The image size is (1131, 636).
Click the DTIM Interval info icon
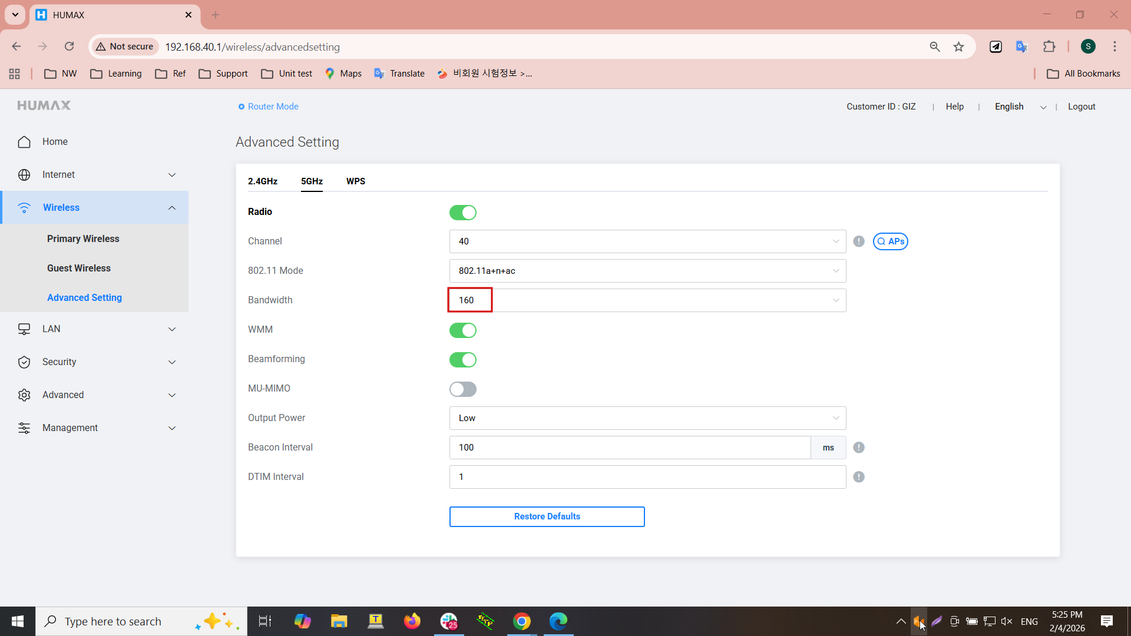click(x=859, y=477)
